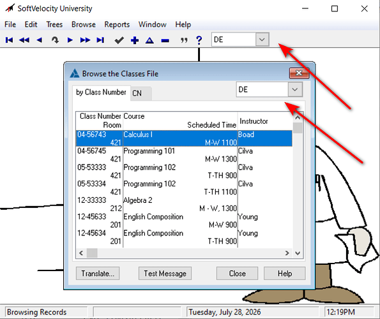Viewport: 380px width, 319px height.
Task: Click the list's vertical scrollbar down arrow
Action: (x=298, y=253)
